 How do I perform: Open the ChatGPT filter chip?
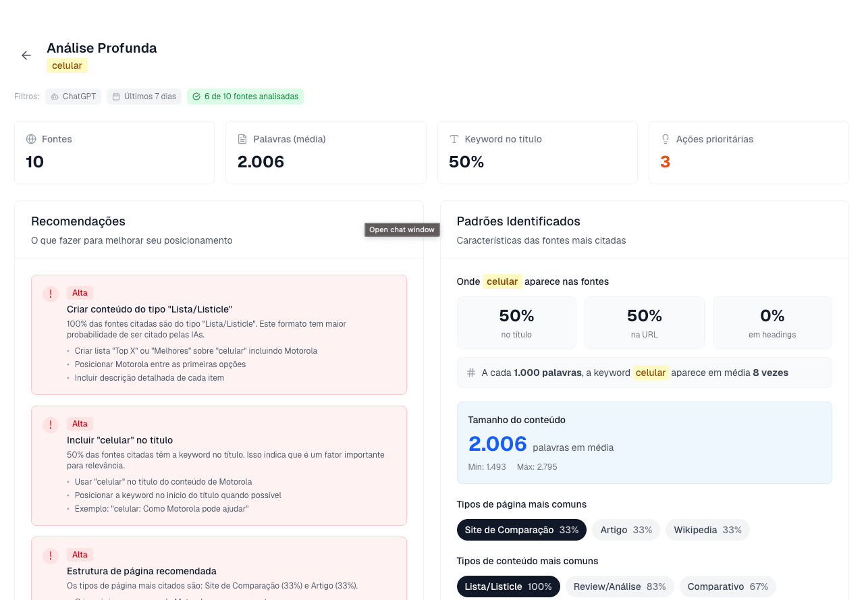[x=73, y=97]
